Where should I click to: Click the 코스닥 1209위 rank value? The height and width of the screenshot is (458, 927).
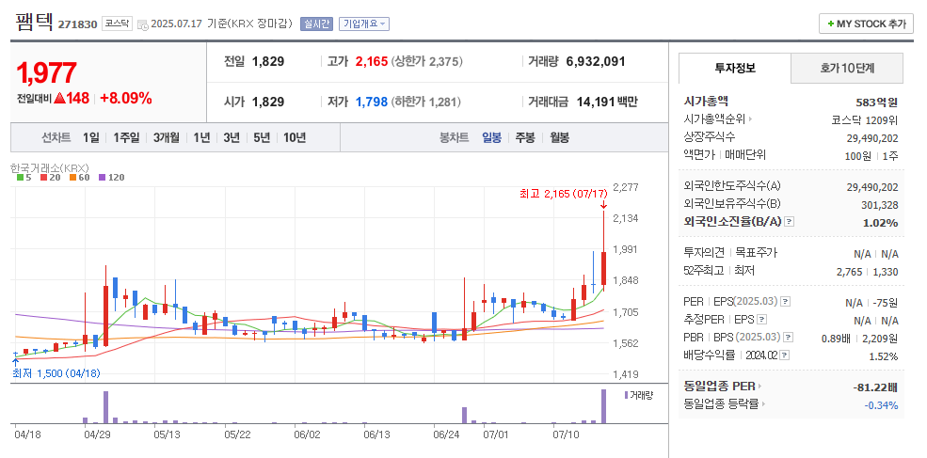865,120
